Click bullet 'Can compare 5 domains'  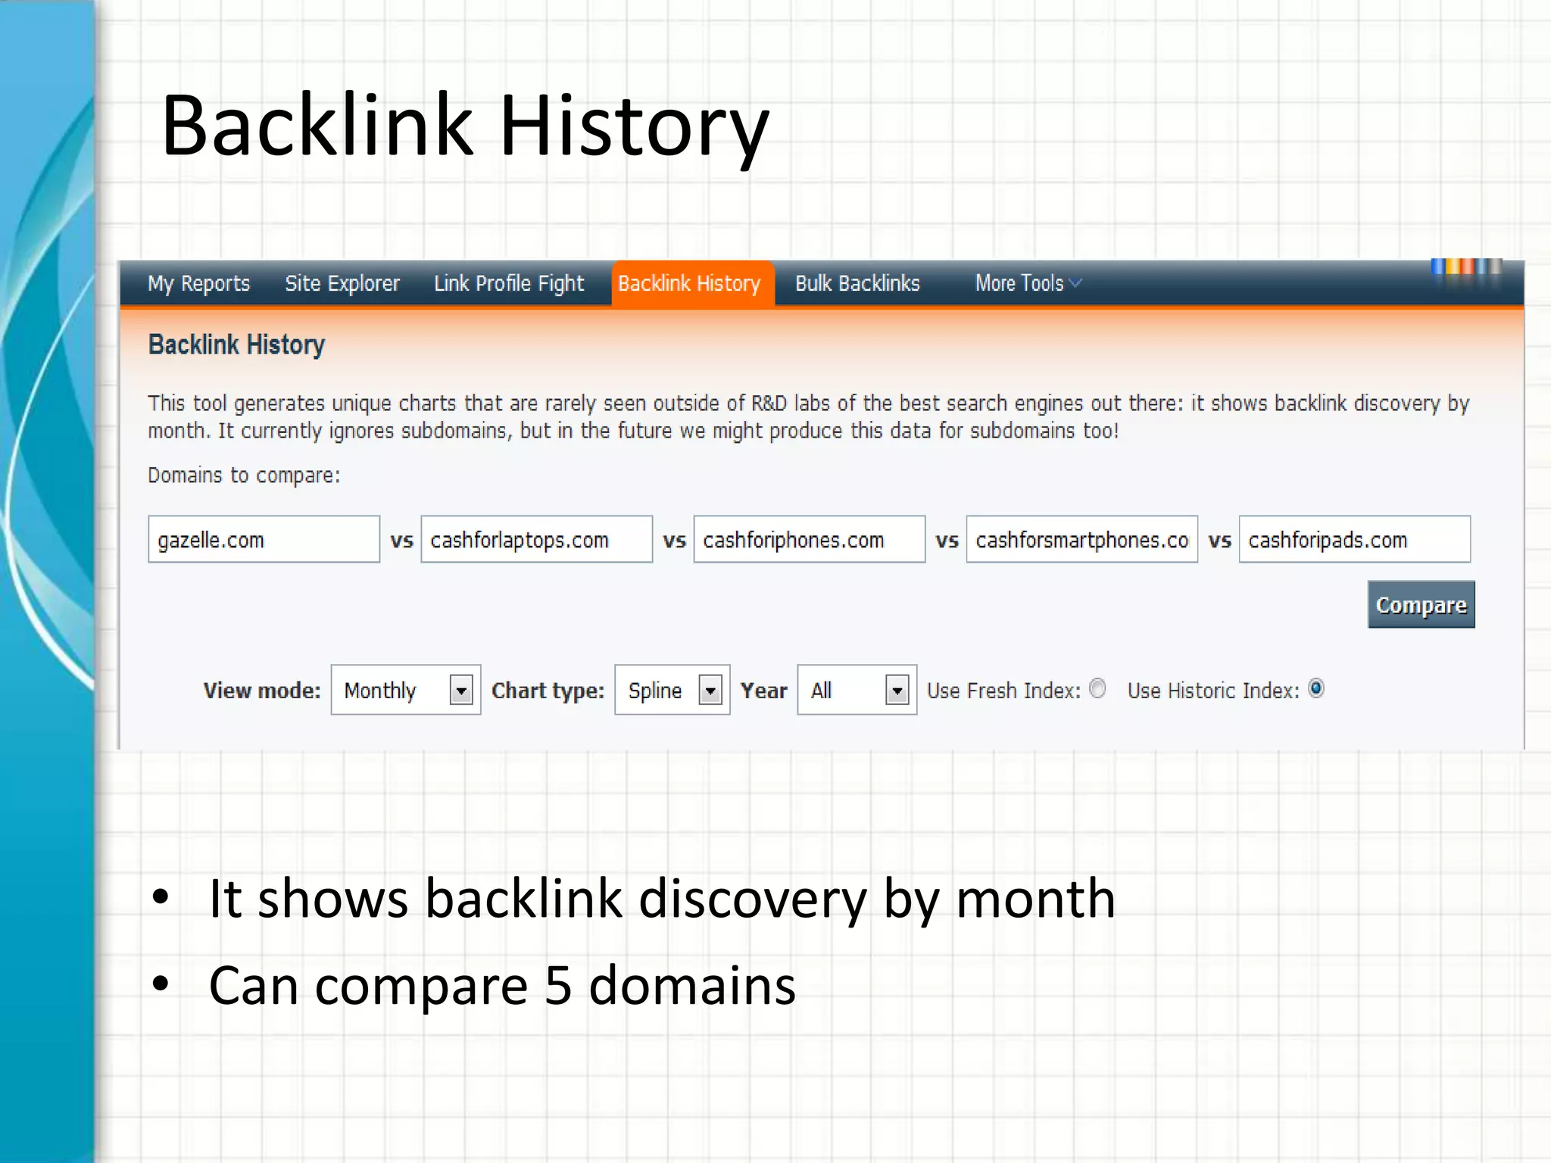point(502,986)
